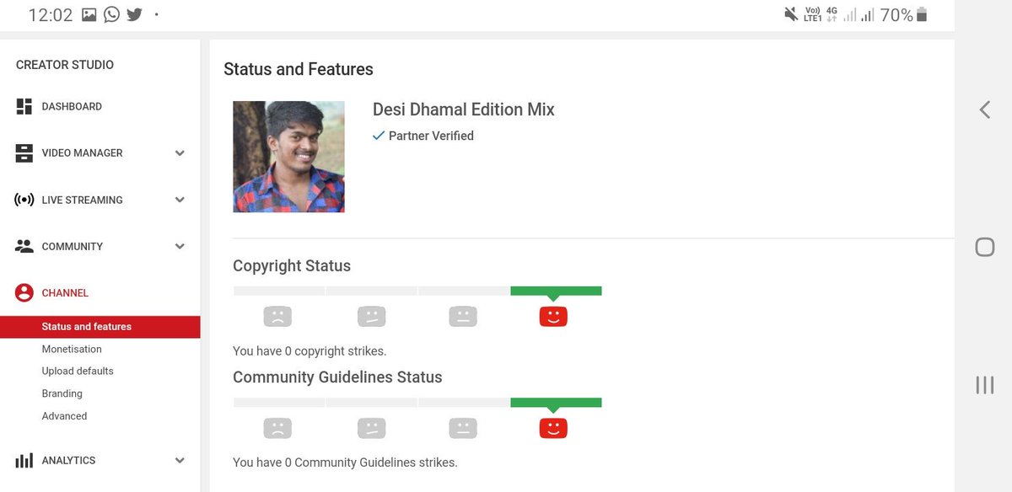Click the CREATOR STUDIO heading

click(65, 65)
